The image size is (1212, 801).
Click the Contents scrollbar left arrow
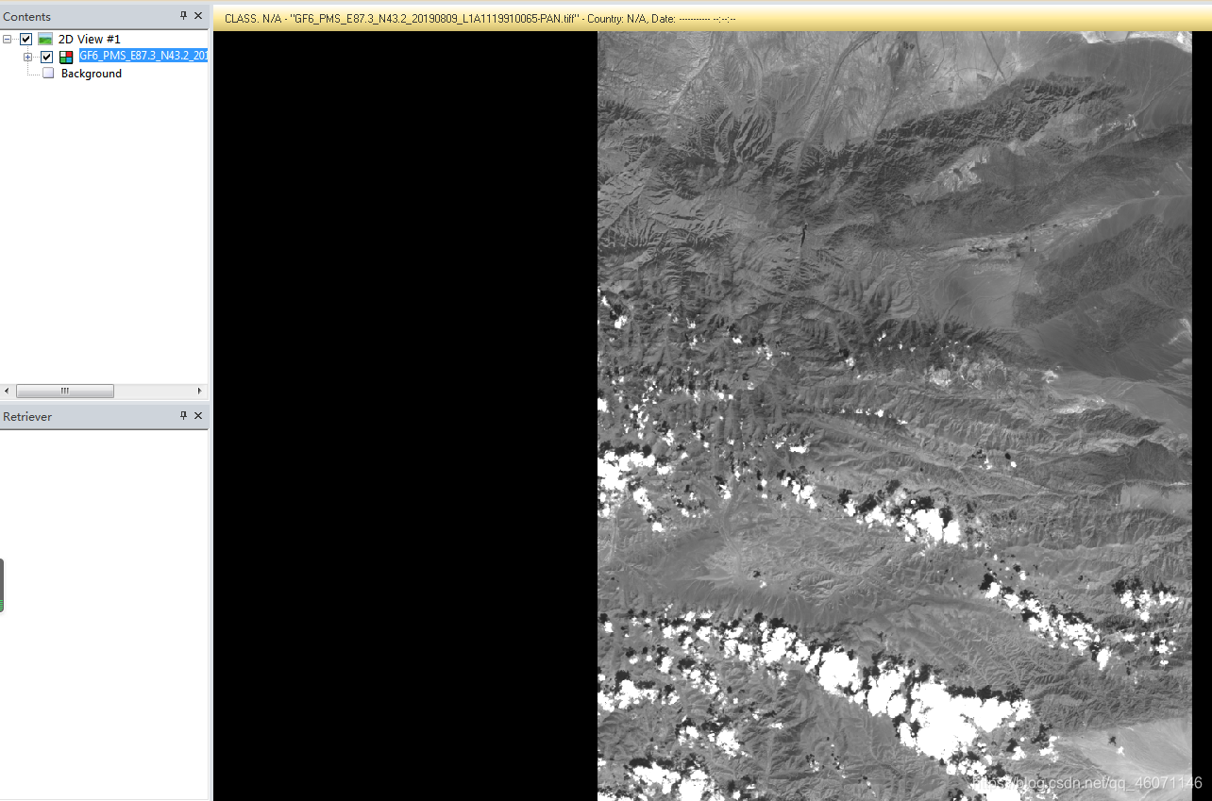7,391
